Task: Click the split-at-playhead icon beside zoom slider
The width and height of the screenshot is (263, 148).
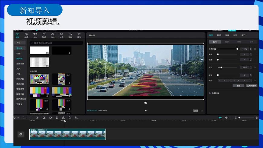Action: [227, 118]
